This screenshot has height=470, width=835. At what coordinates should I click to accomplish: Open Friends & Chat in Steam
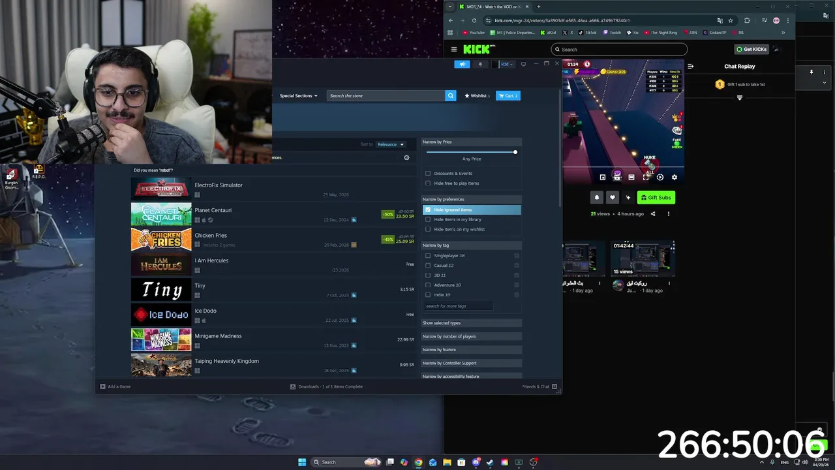point(539,386)
